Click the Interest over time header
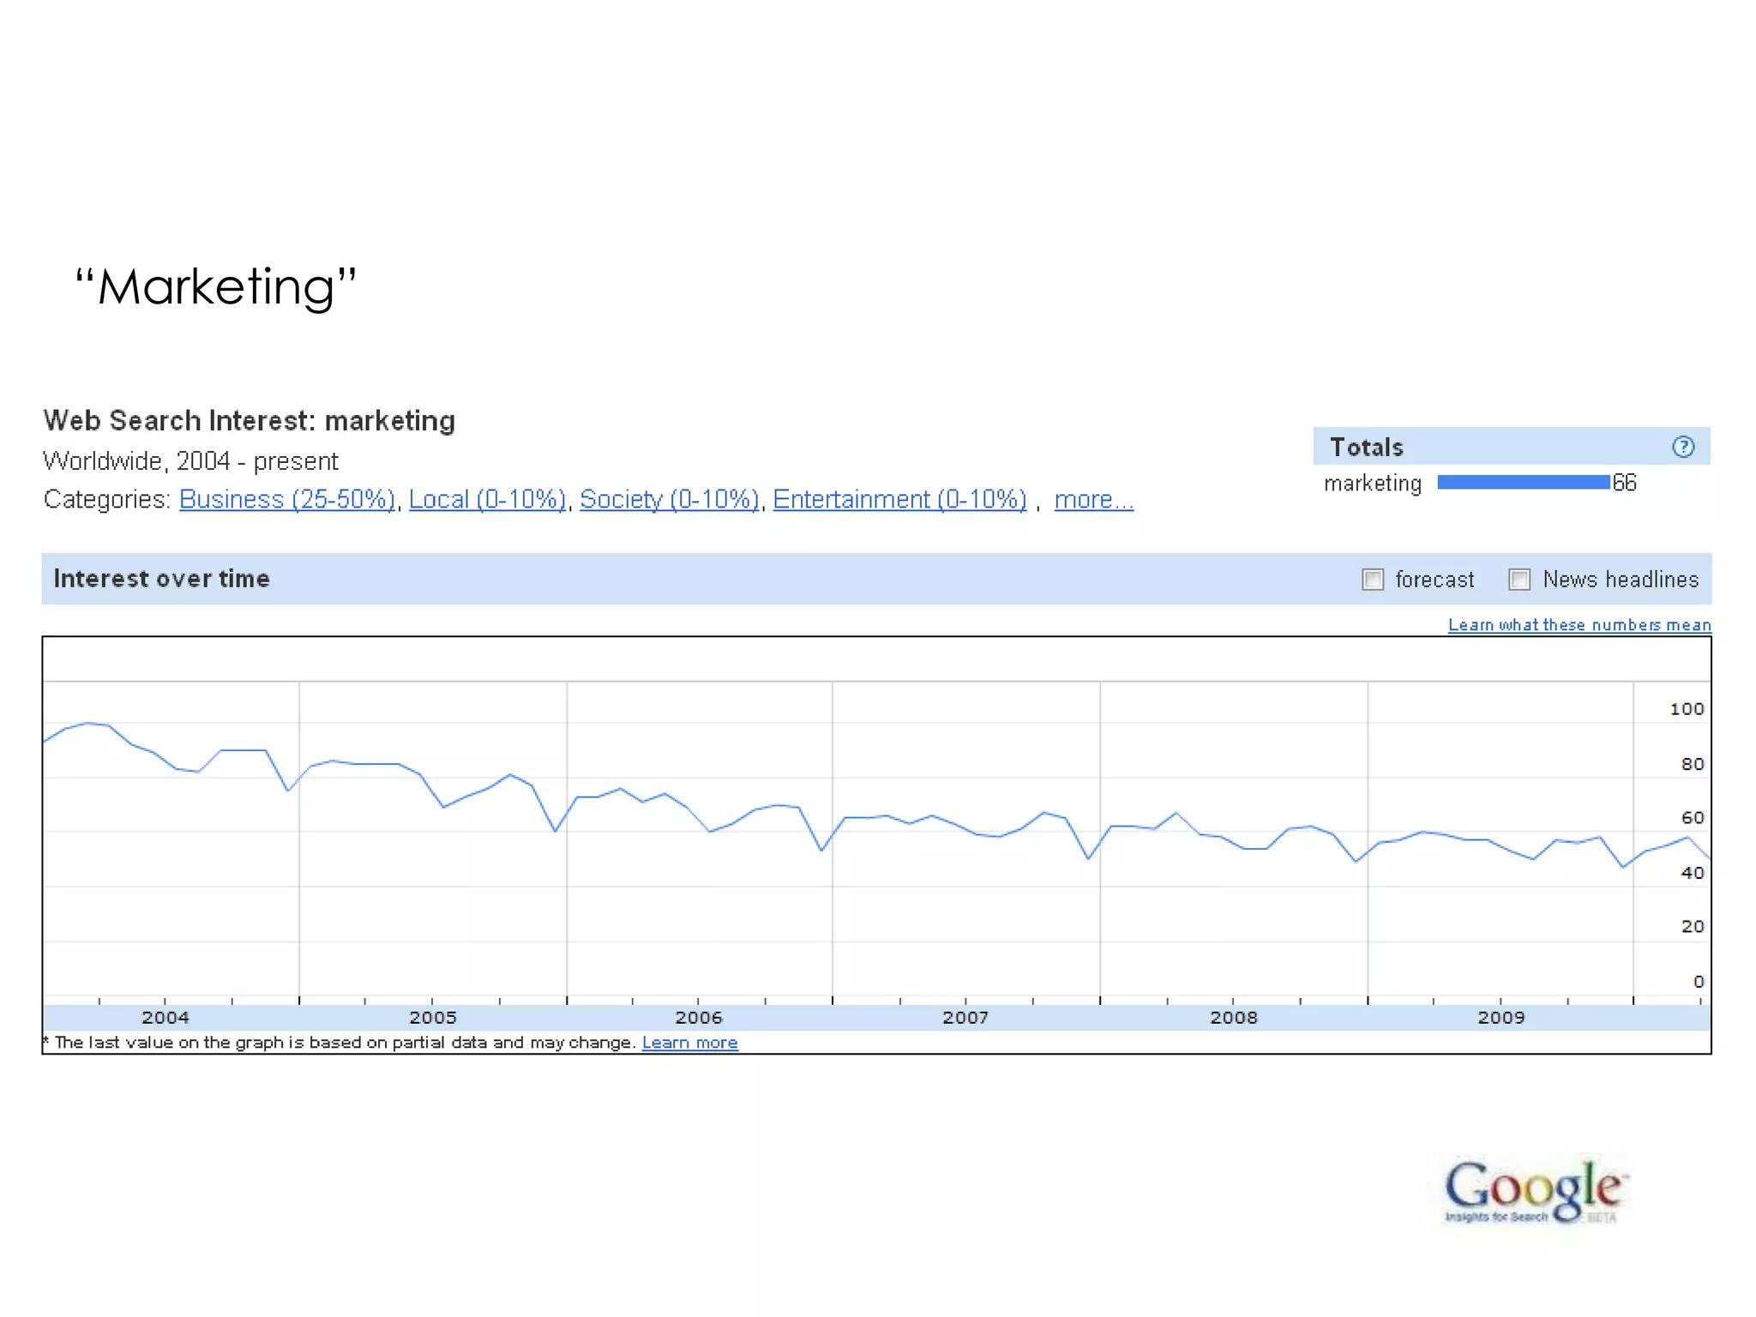1756x1317 pixels. pyautogui.click(x=162, y=579)
